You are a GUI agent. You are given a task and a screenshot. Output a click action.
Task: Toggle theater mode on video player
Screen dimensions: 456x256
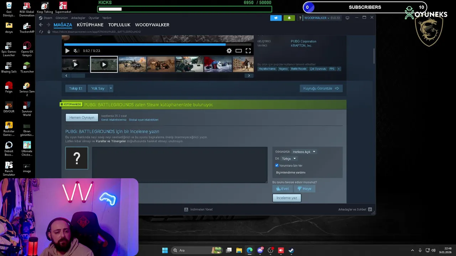(x=239, y=51)
